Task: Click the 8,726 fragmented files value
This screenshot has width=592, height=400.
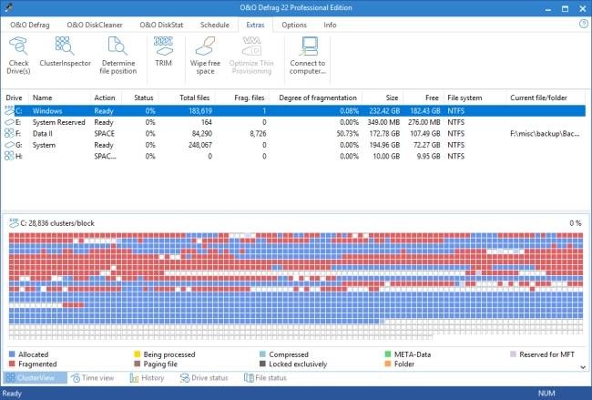Action: pyautogui.click(x=258, y=134)
